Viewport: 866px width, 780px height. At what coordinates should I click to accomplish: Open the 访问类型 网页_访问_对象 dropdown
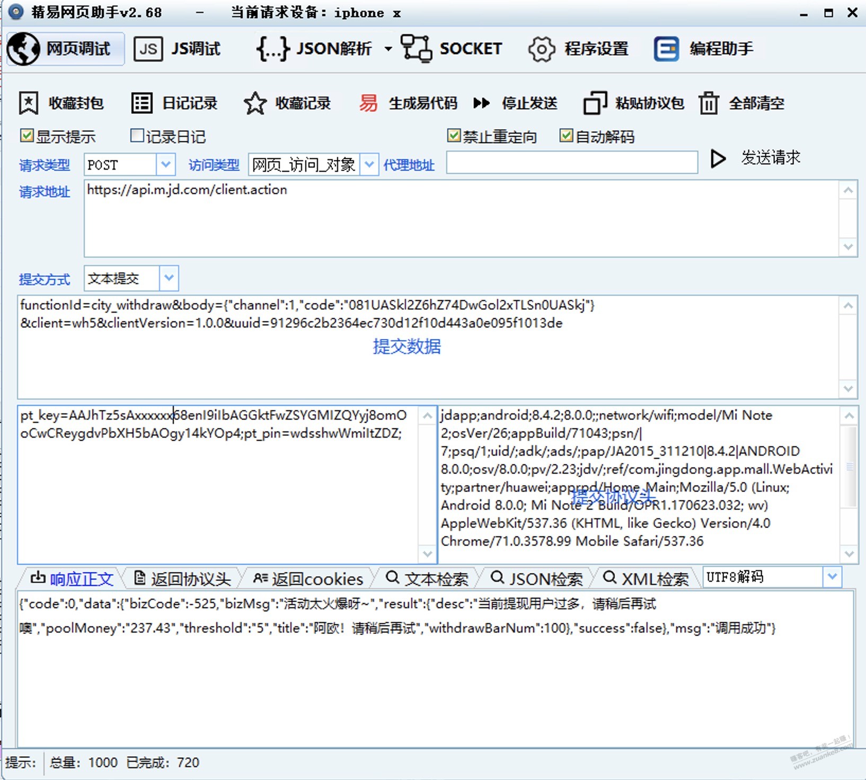[369, 165]
